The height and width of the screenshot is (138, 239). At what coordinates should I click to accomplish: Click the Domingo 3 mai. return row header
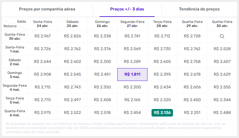click(14, 75)
